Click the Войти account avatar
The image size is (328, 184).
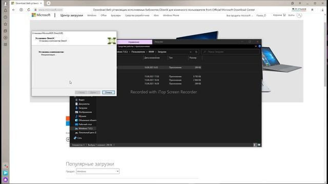(x=299, y=15)
